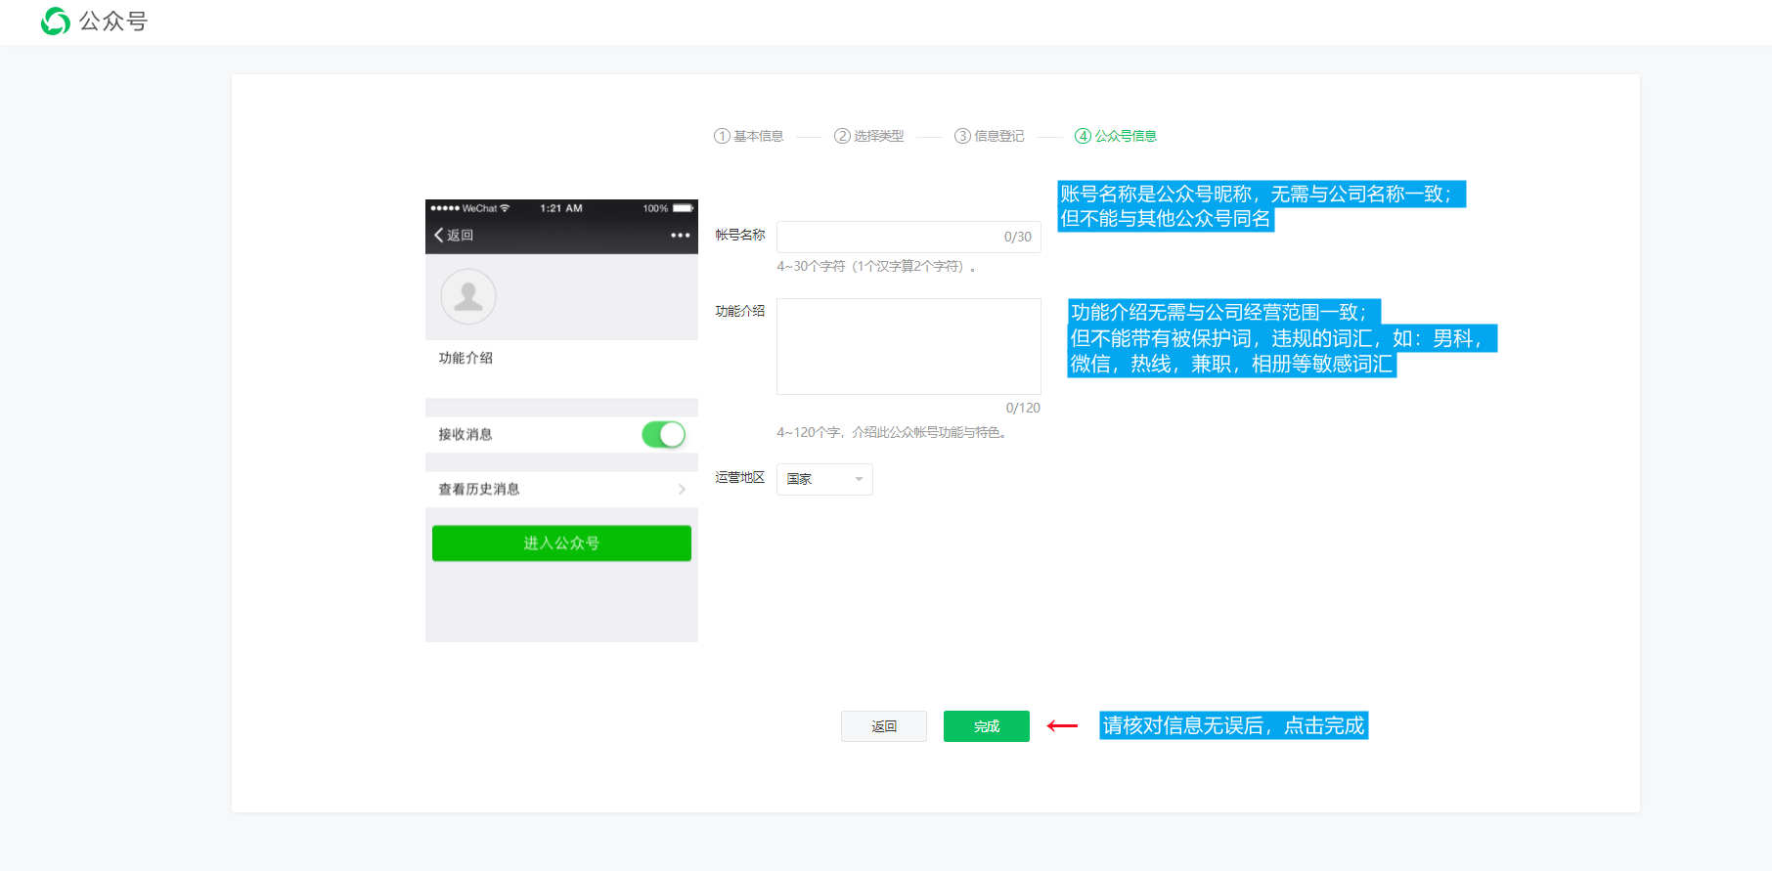This screenshot has width=1772, height=871.
Task: Select step 4 公众号信息
Action: point(1116,136)
